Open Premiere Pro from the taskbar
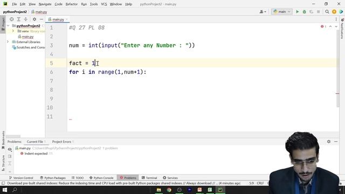The width and height of the screenshot is (345, 194). pos(189,190)
